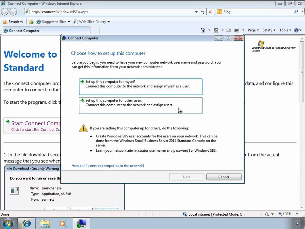
Task: Open a new blank tab
Action: pos(95,31)
